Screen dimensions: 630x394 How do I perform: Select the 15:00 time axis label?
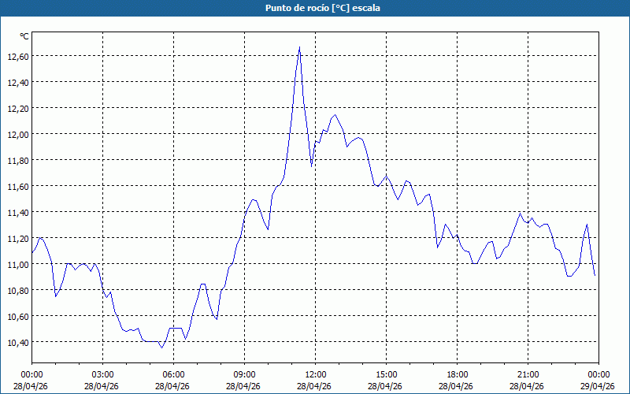pos(386,374)
